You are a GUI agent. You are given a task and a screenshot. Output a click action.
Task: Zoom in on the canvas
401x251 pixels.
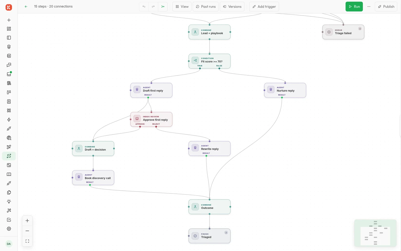(27, 221)
